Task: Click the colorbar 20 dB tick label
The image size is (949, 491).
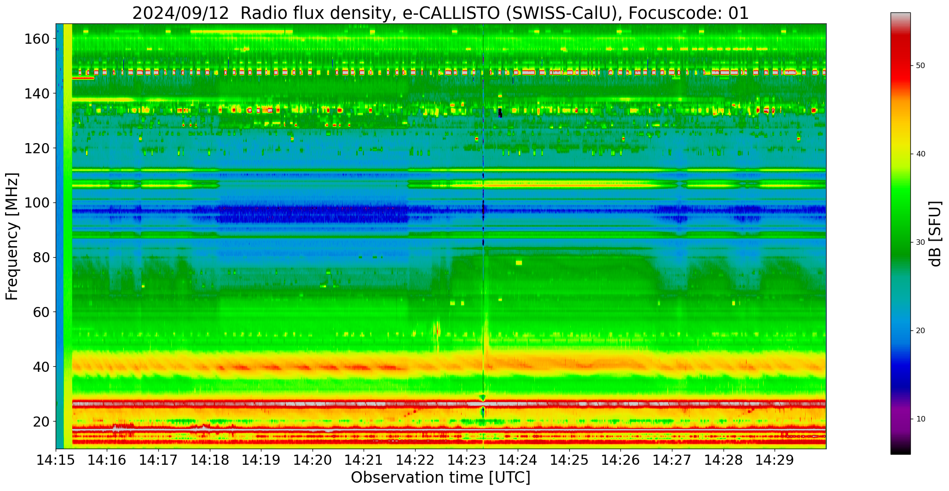Action: click(920, 331)
